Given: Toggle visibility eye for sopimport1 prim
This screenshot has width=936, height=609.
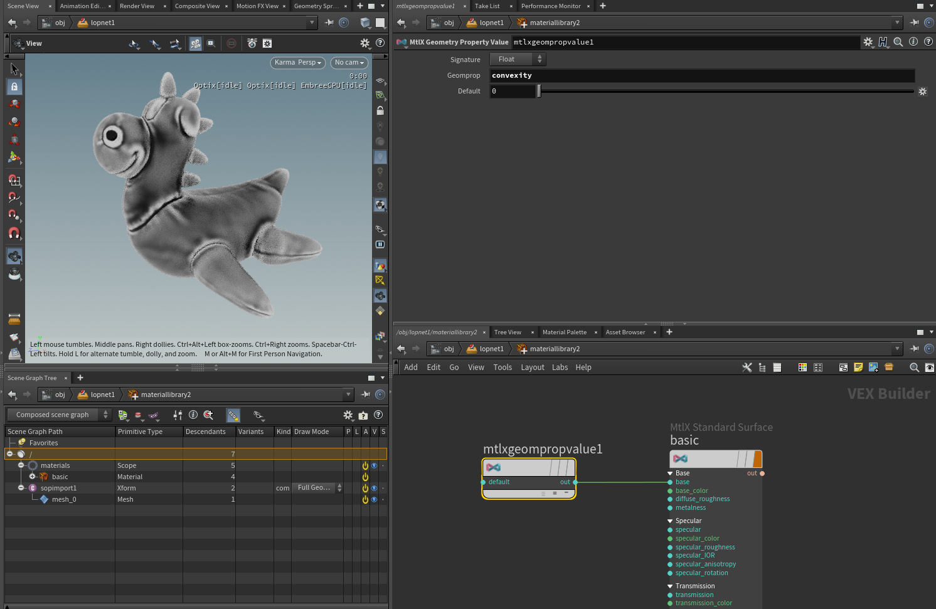Looking at the screenshot, I should [x=374, y=489].
